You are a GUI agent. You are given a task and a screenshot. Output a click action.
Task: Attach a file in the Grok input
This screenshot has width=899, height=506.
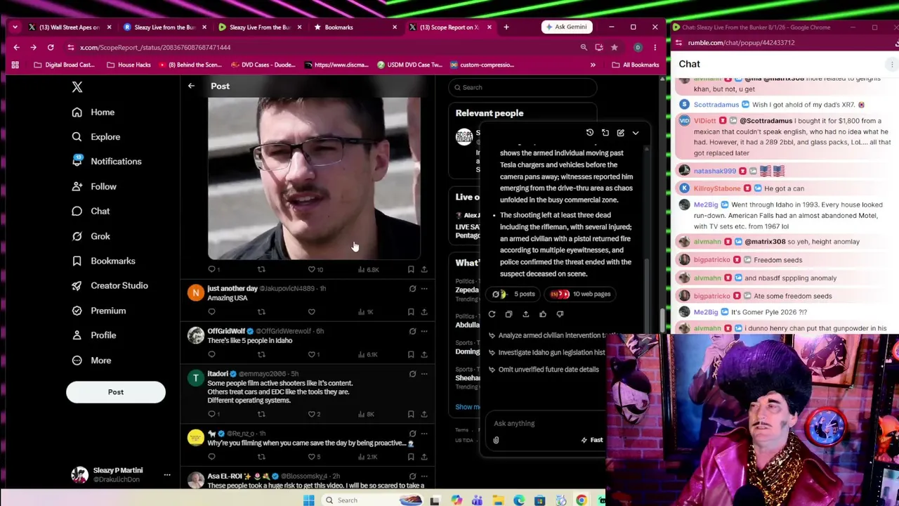[496, 440]
